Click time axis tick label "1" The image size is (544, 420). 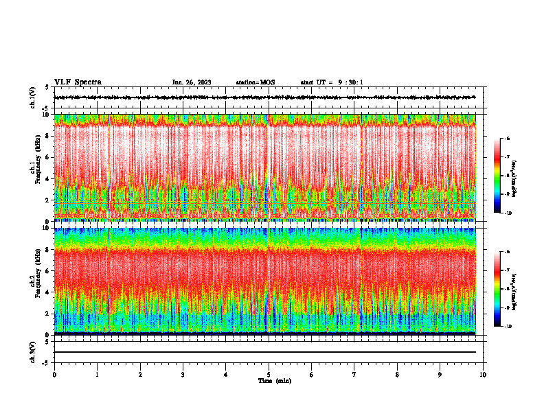pos(97,375)
